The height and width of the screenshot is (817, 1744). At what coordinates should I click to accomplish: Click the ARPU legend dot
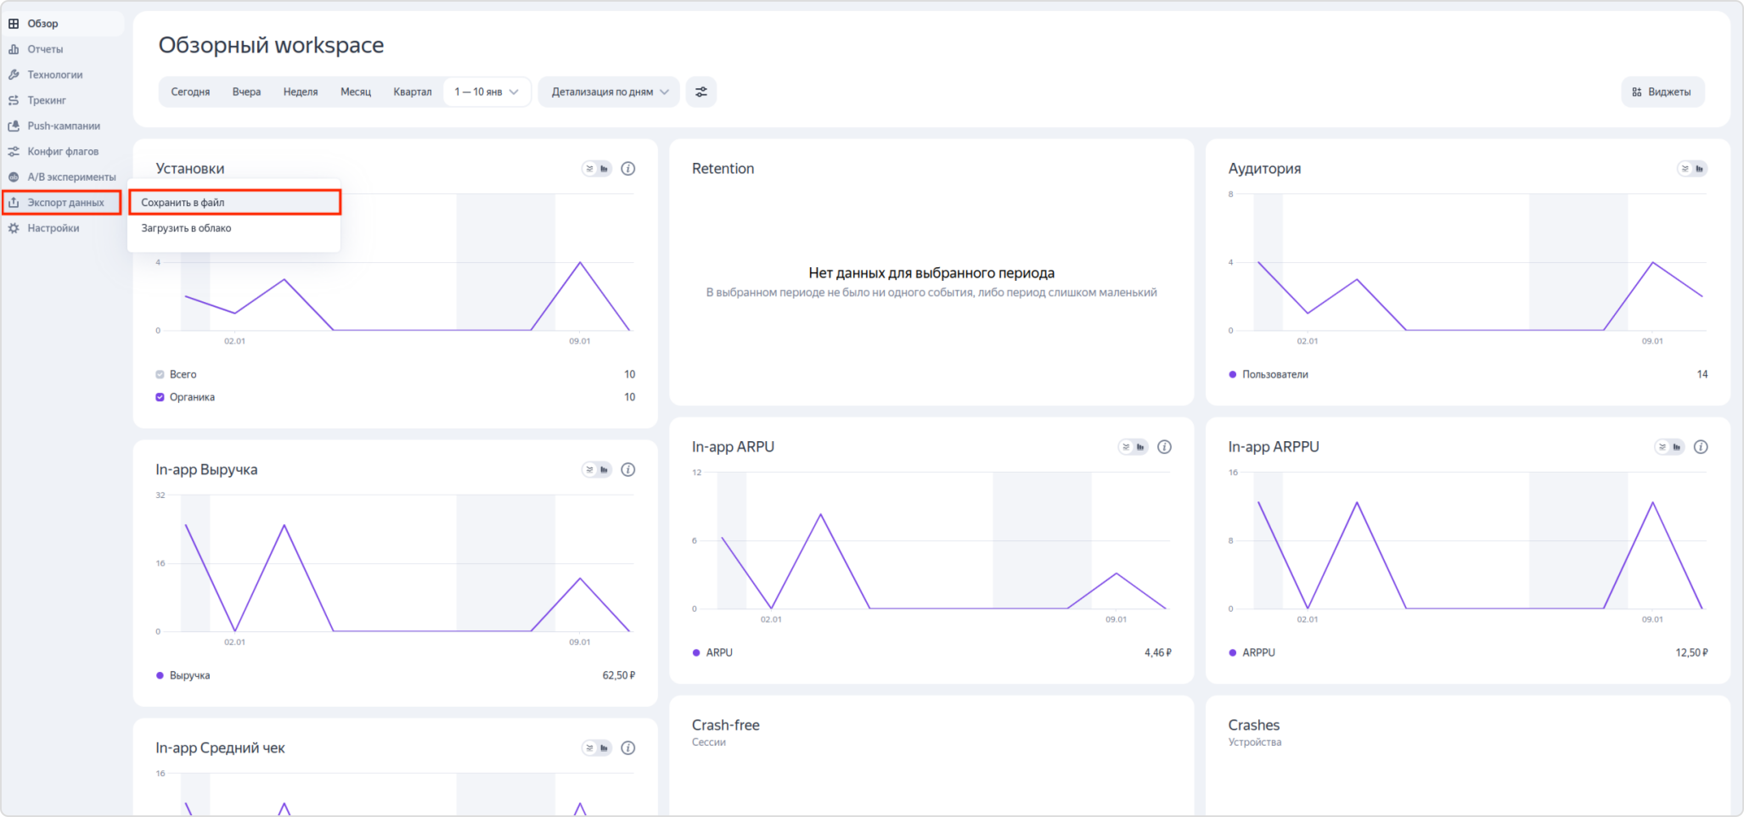[x=696, y=653]
